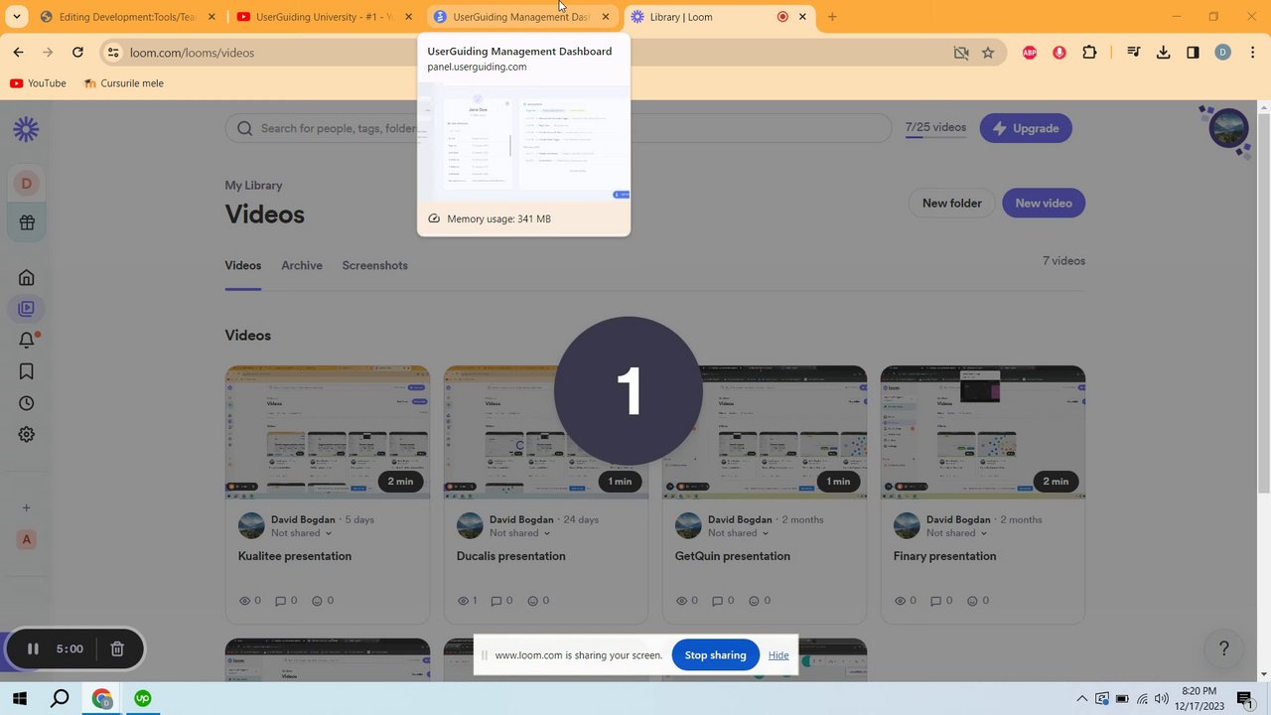Go to Home icon in Loom sidebar
The width and height of the screenshot is (1271, 715).
click(26, 277)
